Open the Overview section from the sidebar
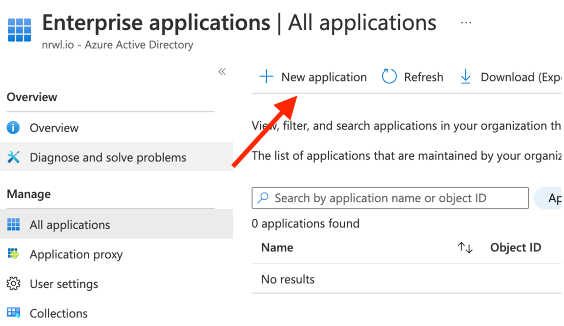Screen dimensions: 564x326 coord(54,128)
